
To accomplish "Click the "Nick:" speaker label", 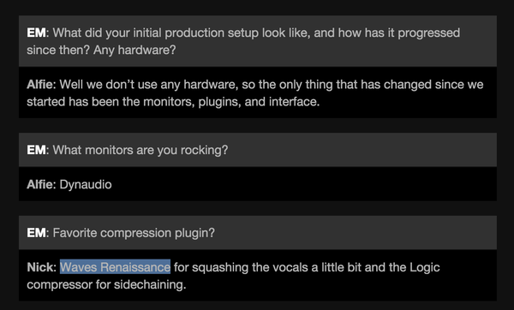I will click(42, 267).
